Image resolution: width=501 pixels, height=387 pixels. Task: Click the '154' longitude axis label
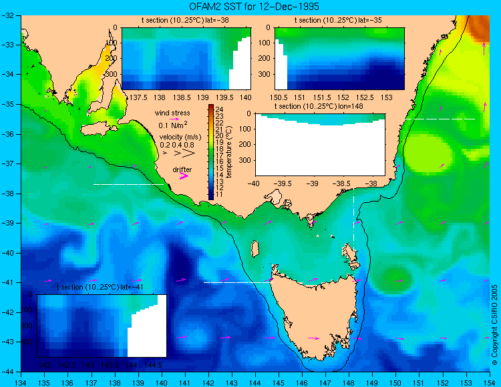pyautogui.click(x=490, y=383)
